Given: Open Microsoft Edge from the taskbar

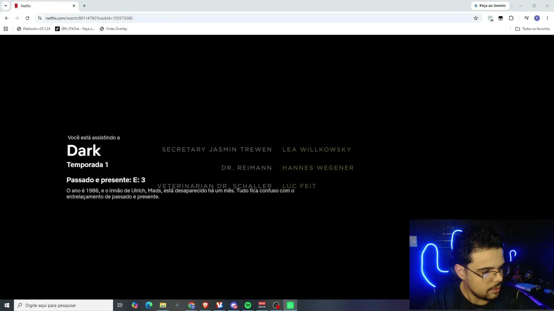Looking at the screenshot, I should pos(149,305).
